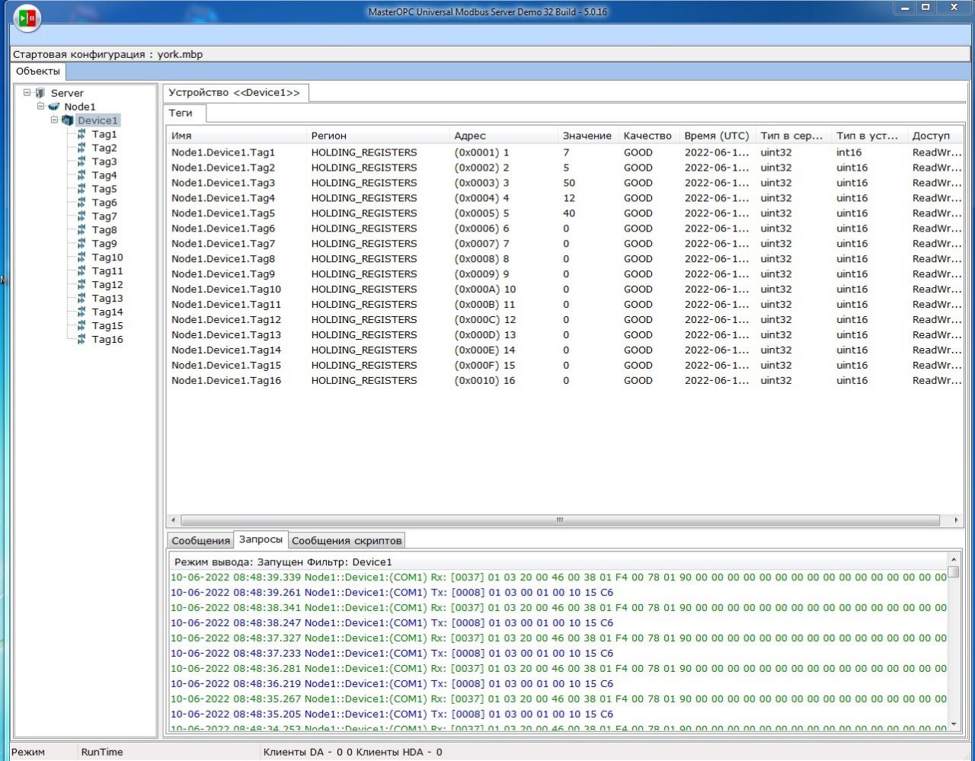Click the tags table scroll-left arrow

[x=173, y=520]
